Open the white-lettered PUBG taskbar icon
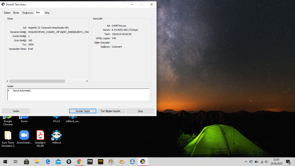 90,162
